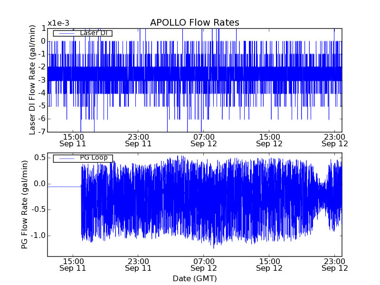380x285 pixels.
Task: Click the '-4' tick on the Laser DI axis
Action: pyautogui.click(x=41, y=93)
